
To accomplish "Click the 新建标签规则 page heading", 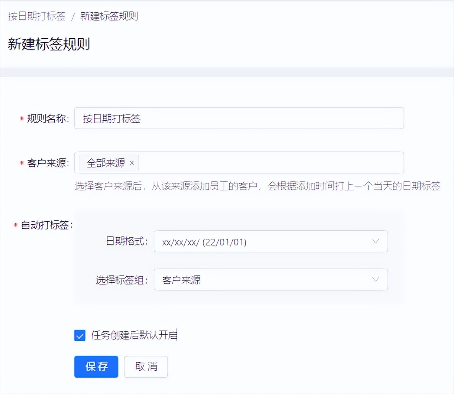I will coord(49,44).
